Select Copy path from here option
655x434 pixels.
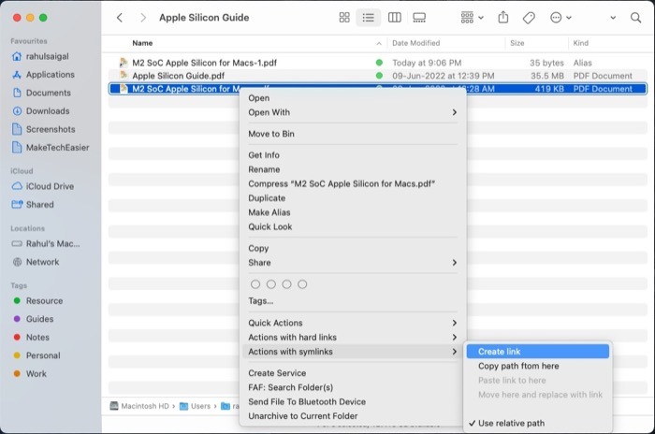click(518, 366)
